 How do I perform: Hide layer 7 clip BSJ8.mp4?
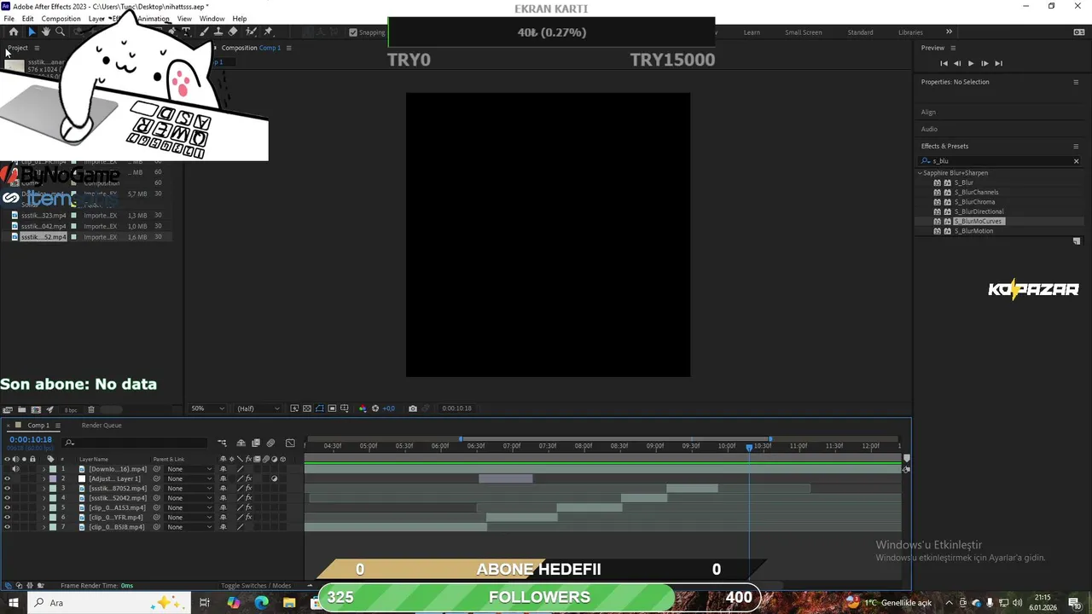pos(7,527)
